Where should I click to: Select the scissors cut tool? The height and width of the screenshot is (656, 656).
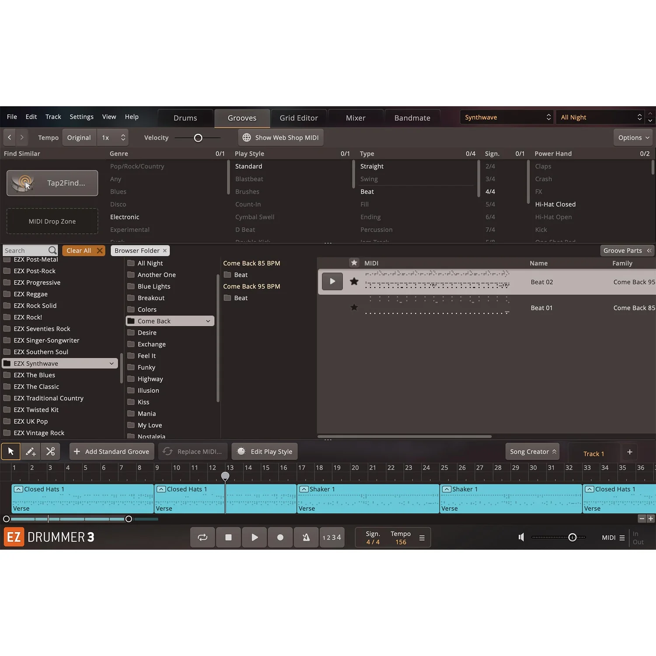(x=51, y=451)
